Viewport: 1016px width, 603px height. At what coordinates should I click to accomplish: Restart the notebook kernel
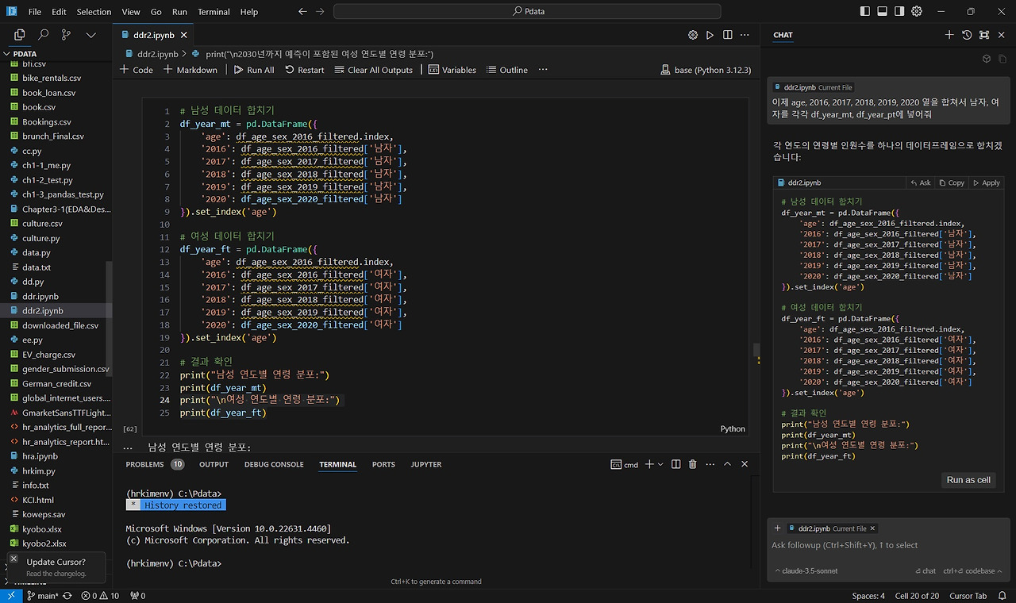pyautogui.click(x=304, y=70)
